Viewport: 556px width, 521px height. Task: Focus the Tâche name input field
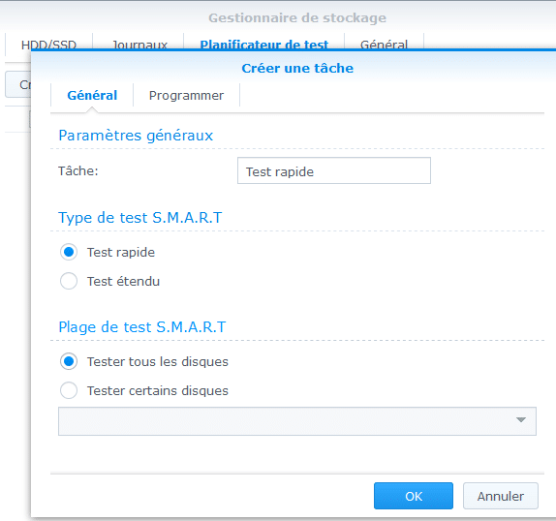click(x=334, y=170)
